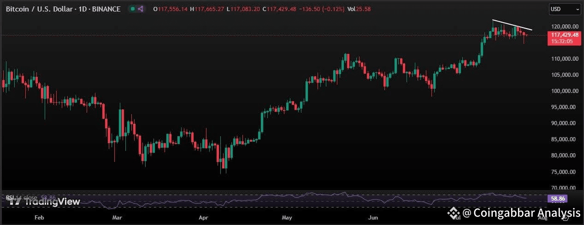
Task: Click the Feb label on time axis
Action: 39,217
